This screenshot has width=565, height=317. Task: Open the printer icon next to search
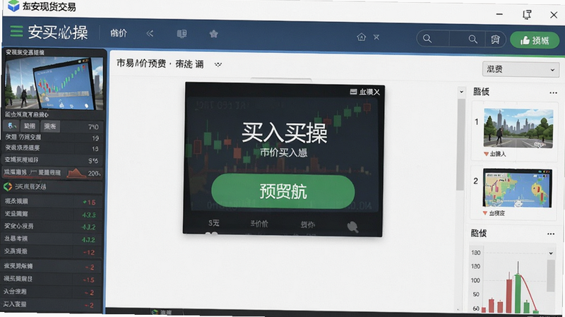[496, 40]
